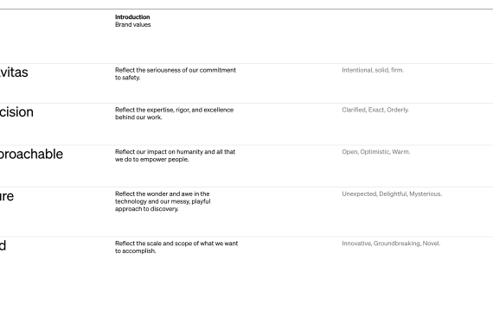Select the seriousness of commitment to safety text
493x311 pixels.
tap(176, 73)
